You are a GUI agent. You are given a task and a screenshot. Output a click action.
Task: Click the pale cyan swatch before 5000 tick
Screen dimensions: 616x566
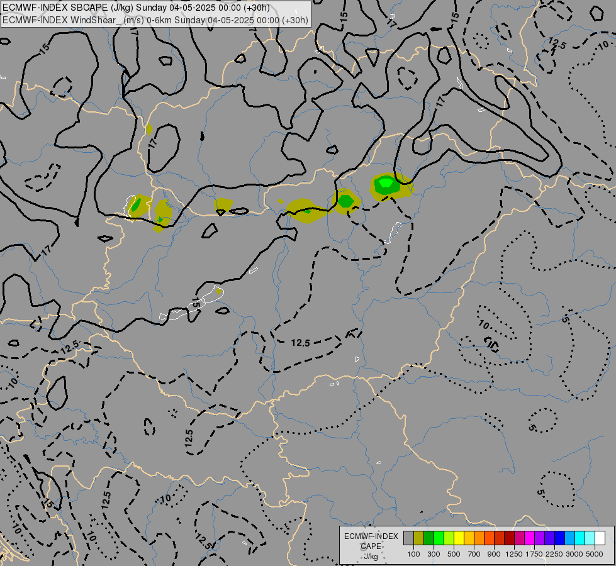[x=590, y=538]
